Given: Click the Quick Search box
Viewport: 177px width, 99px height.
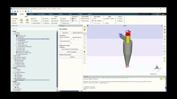Looking at the screenshot, I should click(x=144, y=14).
